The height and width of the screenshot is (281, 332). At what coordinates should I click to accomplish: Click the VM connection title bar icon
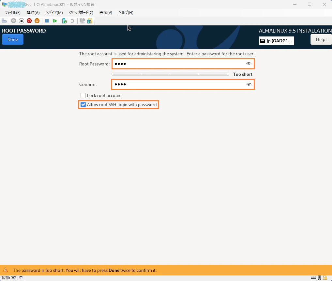4,4
